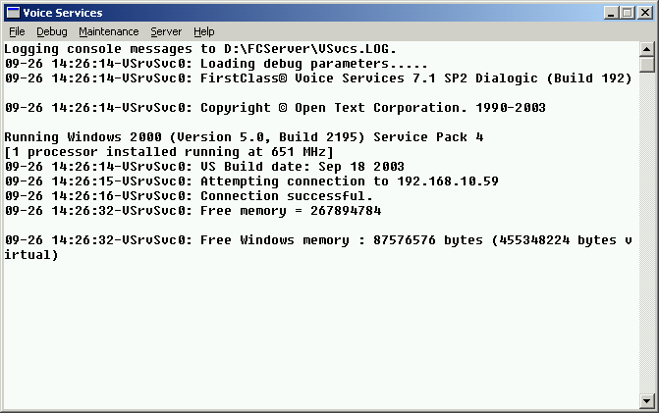Click the empty scrollbar track below thumb
Viewport: 659px width, 413px height.
[646, 235]
